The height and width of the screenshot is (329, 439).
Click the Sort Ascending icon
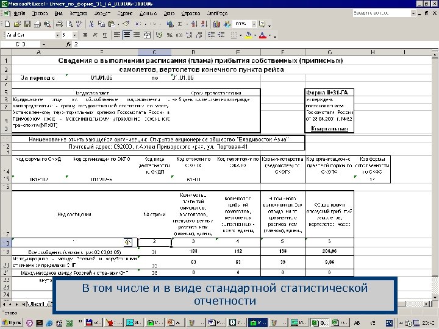click(194, 24)
